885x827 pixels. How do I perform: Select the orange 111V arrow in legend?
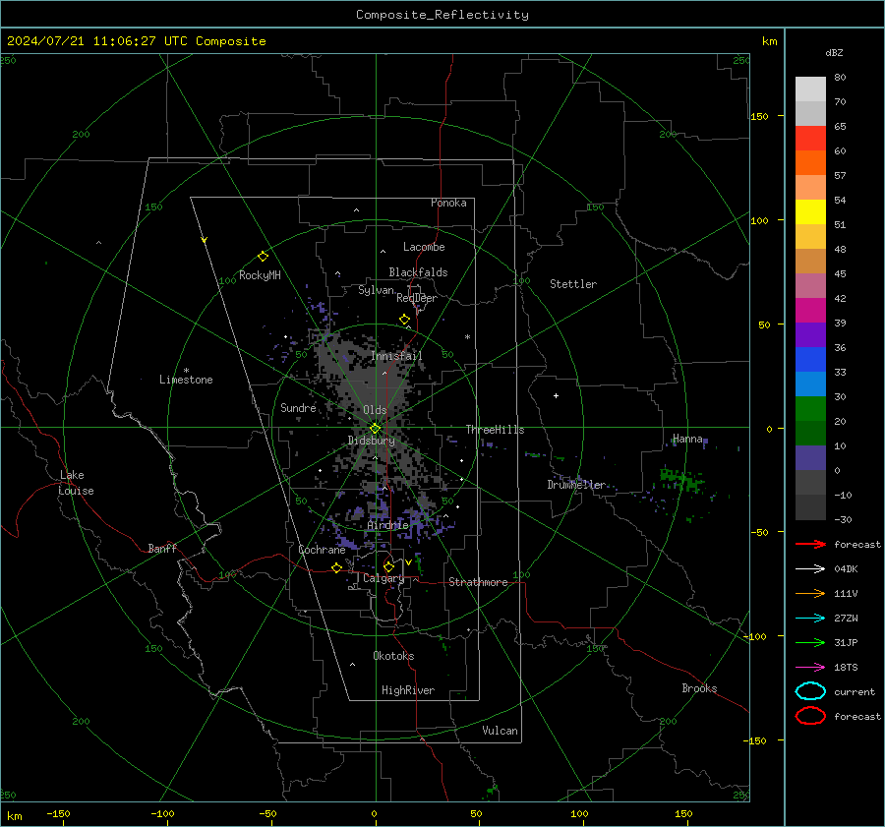tap(810, 593)
